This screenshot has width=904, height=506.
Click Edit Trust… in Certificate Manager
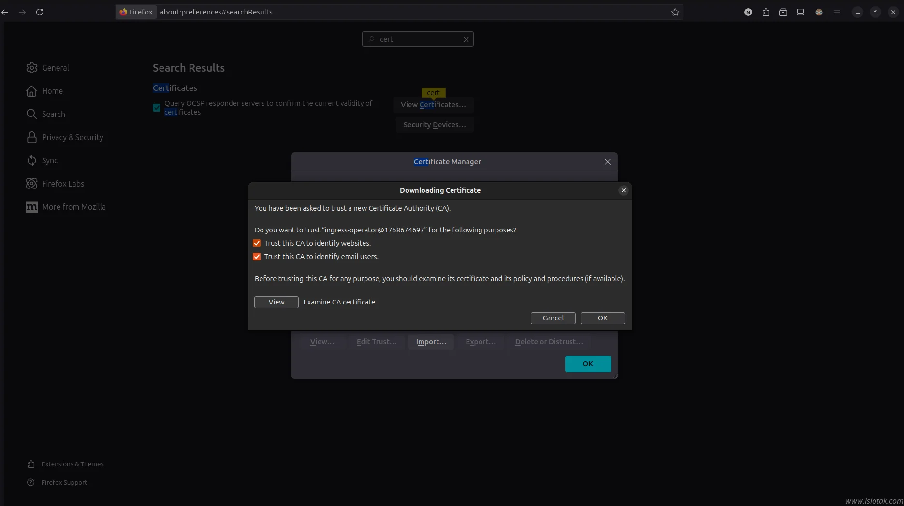click(377, 342)
